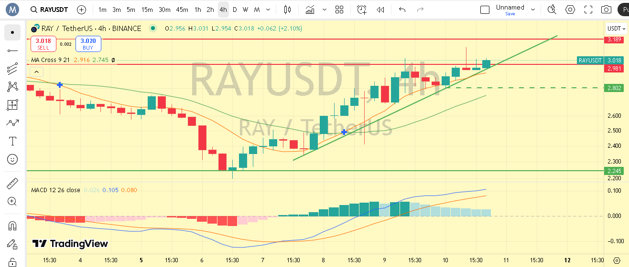This screenshot has width=629, height=267.
Task: Open quick search magnifier with lightning
Action: [552, 10]
